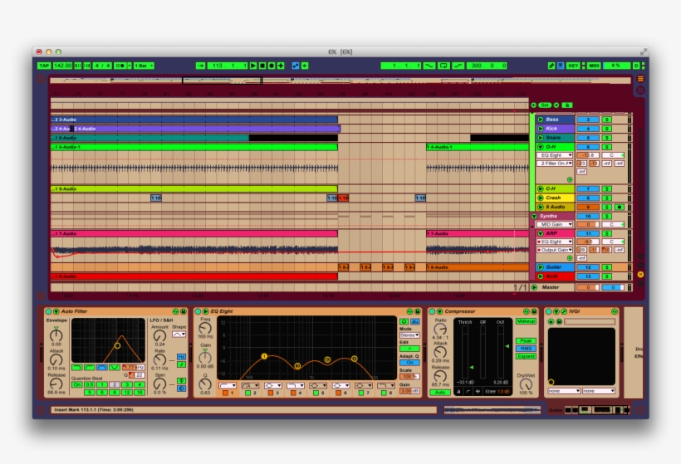The width and height of the screenshot is (681, 464).
Task: Click the Auto Filter Hz rate mode button
Action: coord(182,356)
